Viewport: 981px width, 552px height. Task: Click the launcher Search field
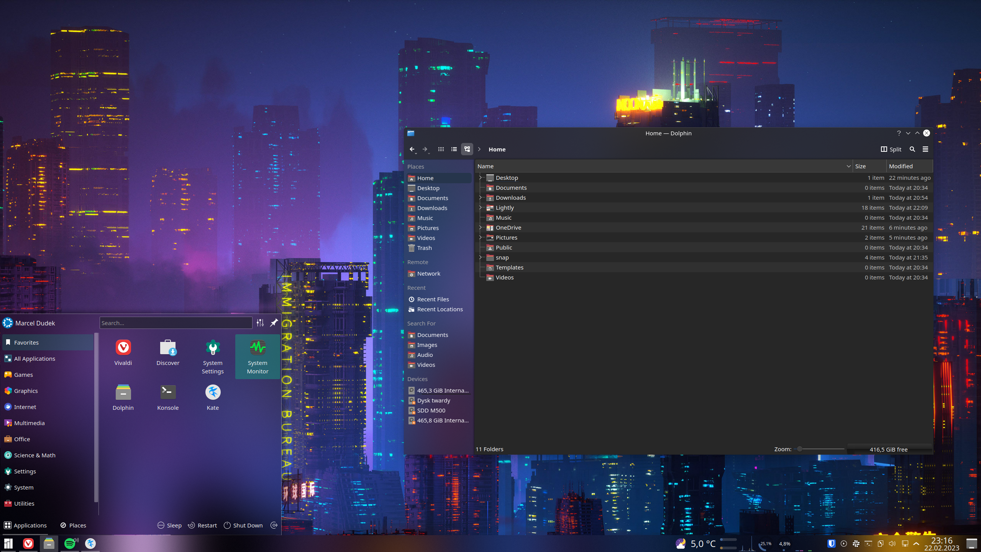tap(176, 323)
